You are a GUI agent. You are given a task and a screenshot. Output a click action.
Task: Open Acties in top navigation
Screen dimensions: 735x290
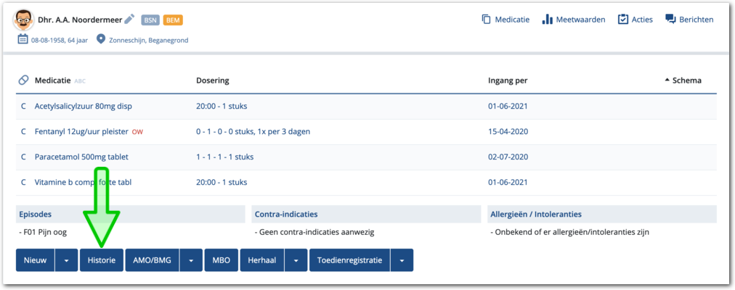pos(635,20)
